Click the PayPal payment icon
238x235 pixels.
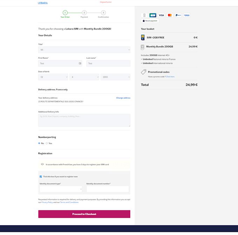(178, 15)
